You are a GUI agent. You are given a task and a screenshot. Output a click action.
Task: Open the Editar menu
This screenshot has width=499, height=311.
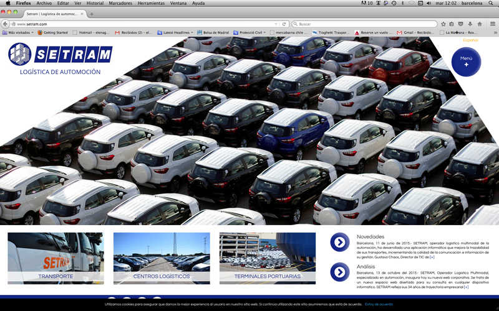point(63,3)
